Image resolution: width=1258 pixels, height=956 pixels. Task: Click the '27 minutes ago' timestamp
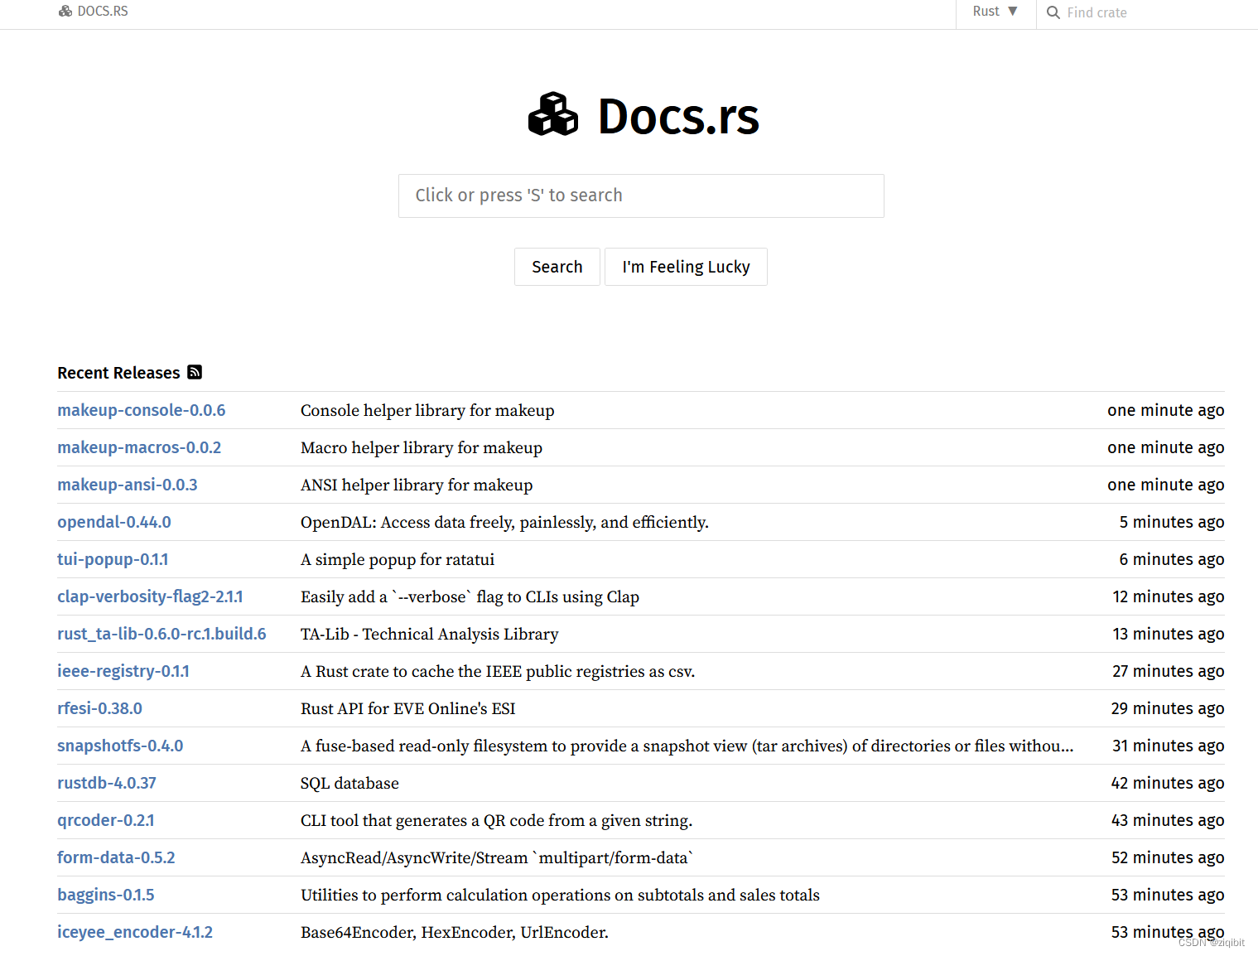pos(1169,671)
